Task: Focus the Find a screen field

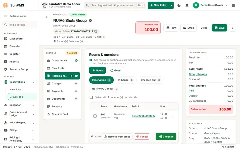Action: tap(19, 25)
